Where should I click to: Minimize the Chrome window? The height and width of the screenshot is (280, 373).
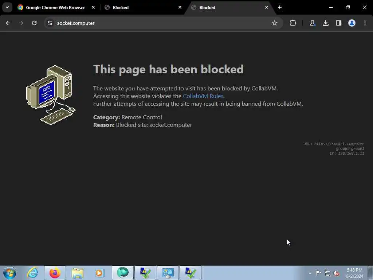pyautogui.click(x=331, y=7)
